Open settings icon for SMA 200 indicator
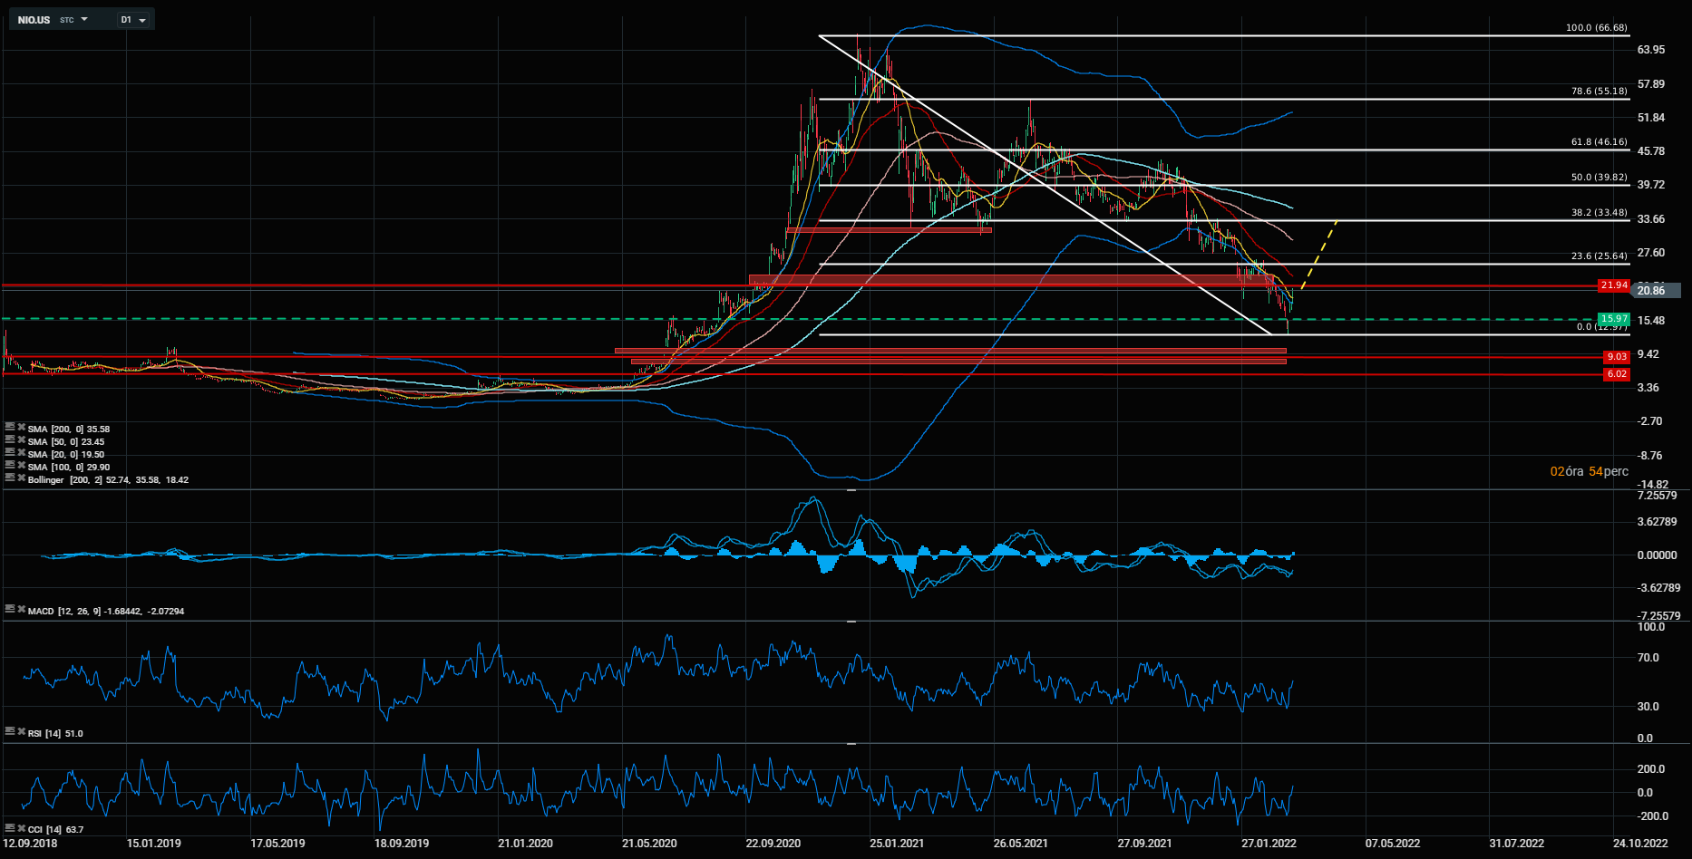 (x=10, y=427)
